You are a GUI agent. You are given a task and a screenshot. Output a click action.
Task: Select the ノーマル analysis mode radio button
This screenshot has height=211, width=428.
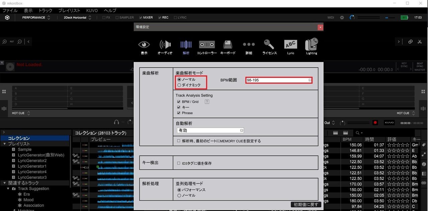point(179,79)
